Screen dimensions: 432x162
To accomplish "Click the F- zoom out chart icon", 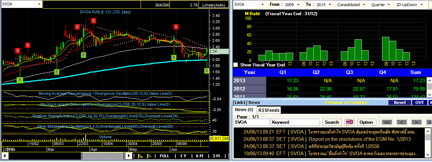I will [x=149, y=156].
